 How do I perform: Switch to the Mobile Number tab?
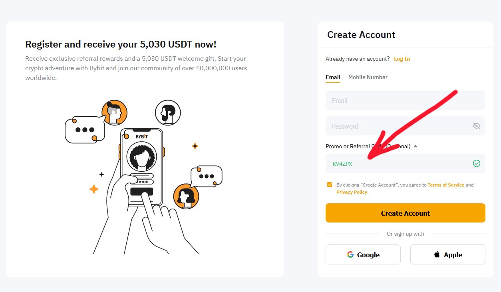tap(368, 77)
